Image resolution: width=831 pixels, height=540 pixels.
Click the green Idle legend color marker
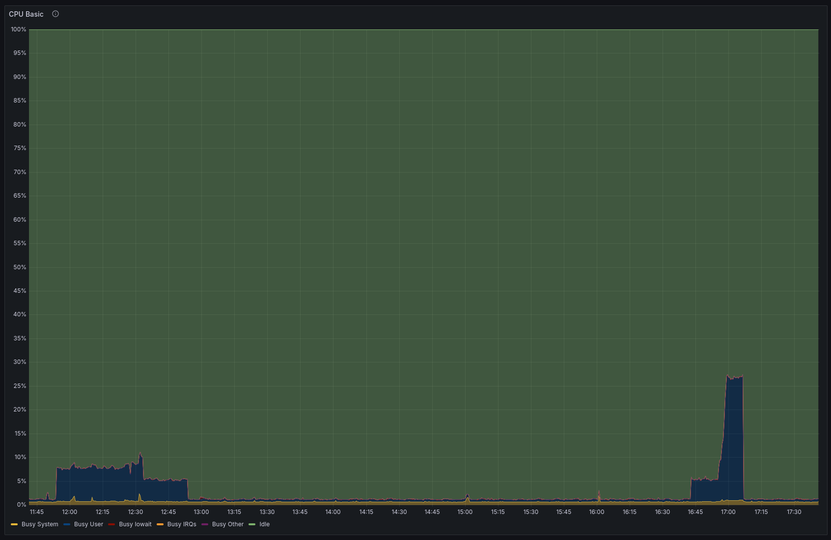(252, 524)
